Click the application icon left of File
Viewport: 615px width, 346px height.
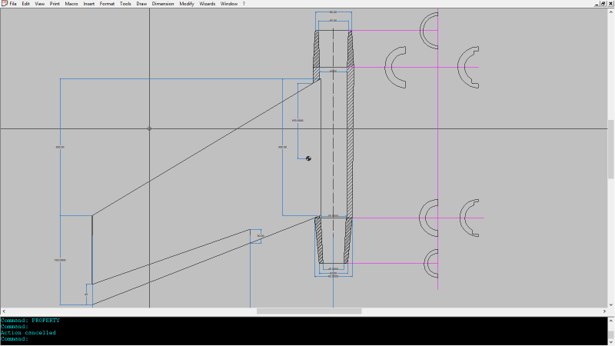point(4,4)
